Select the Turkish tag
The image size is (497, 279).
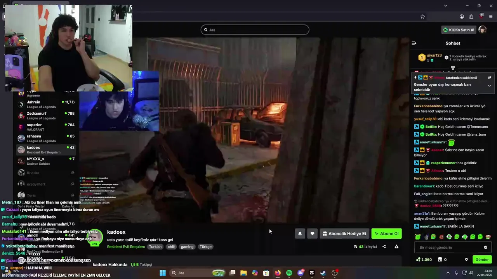point(155,247)
